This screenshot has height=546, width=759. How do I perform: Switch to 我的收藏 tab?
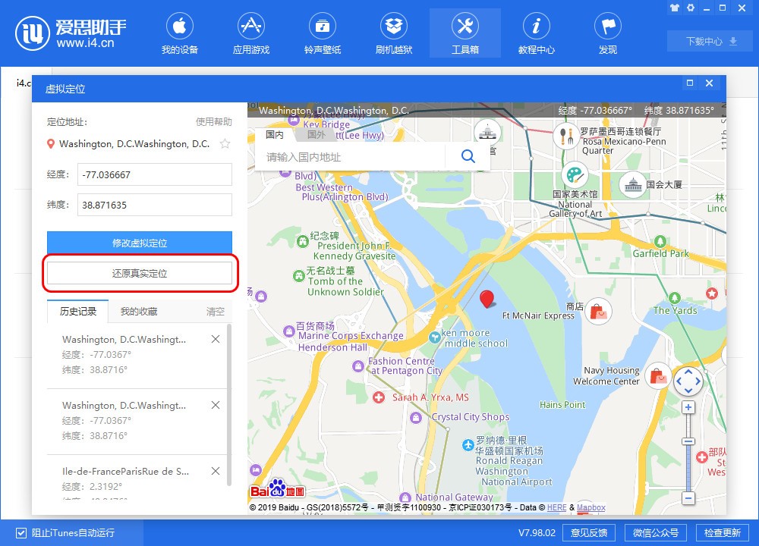[x=139, y=312]
